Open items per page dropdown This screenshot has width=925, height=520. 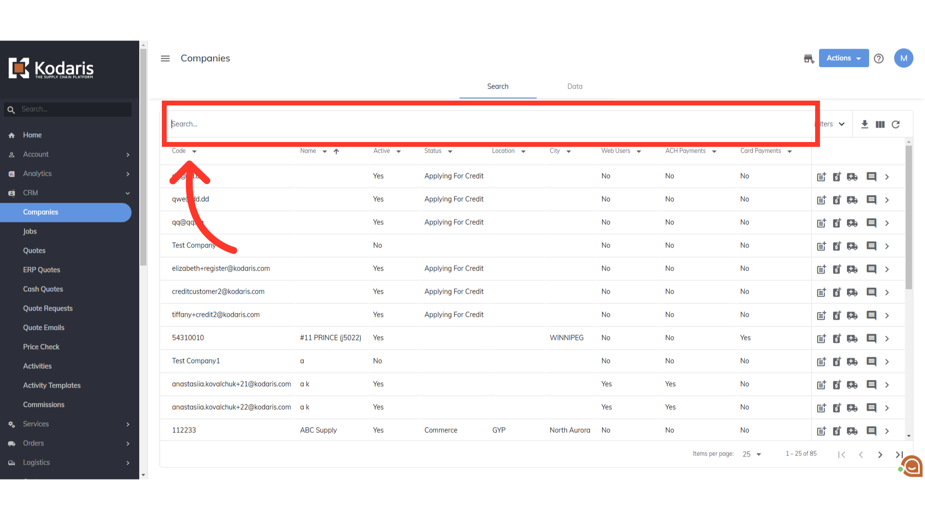752,454
